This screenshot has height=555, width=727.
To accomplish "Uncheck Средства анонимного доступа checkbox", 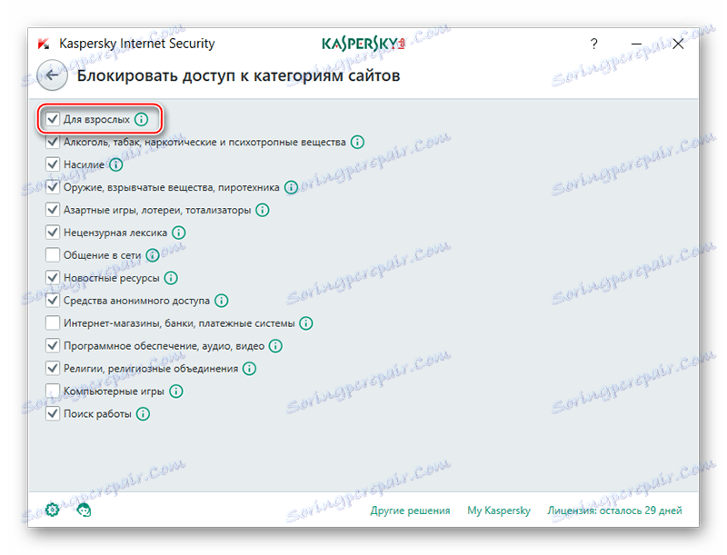I will pos(53,300).
